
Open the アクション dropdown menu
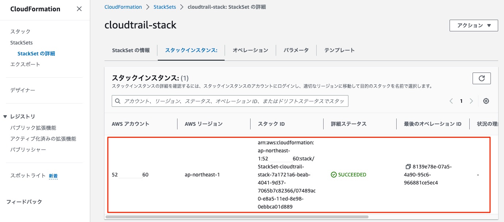coord(474,26)
